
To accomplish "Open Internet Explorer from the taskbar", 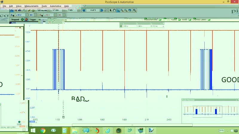I will tap(108, 130).
